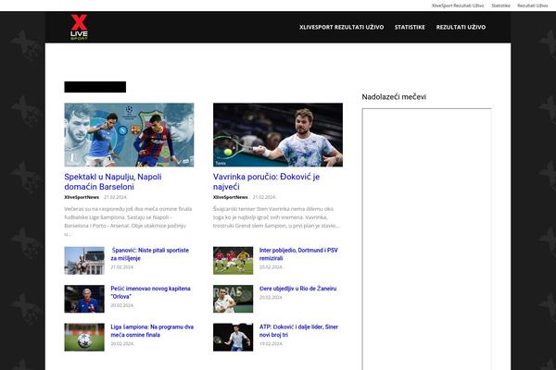Open Liga šampiona: Na programu dva meča
Viewport: 556px width, 370px height.
pos(152,331)
